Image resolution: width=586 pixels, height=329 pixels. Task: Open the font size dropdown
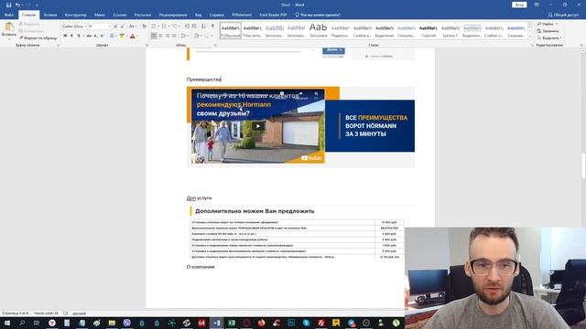click(109, 27)
